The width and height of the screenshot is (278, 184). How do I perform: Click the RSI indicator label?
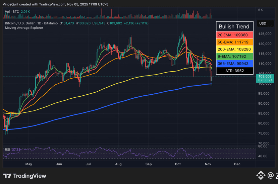tap(7, 150)
